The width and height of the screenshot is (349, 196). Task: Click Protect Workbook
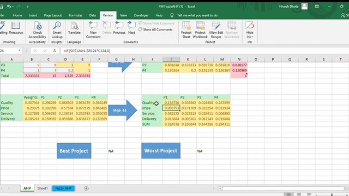pyautogui.click(x=200, y=30)
